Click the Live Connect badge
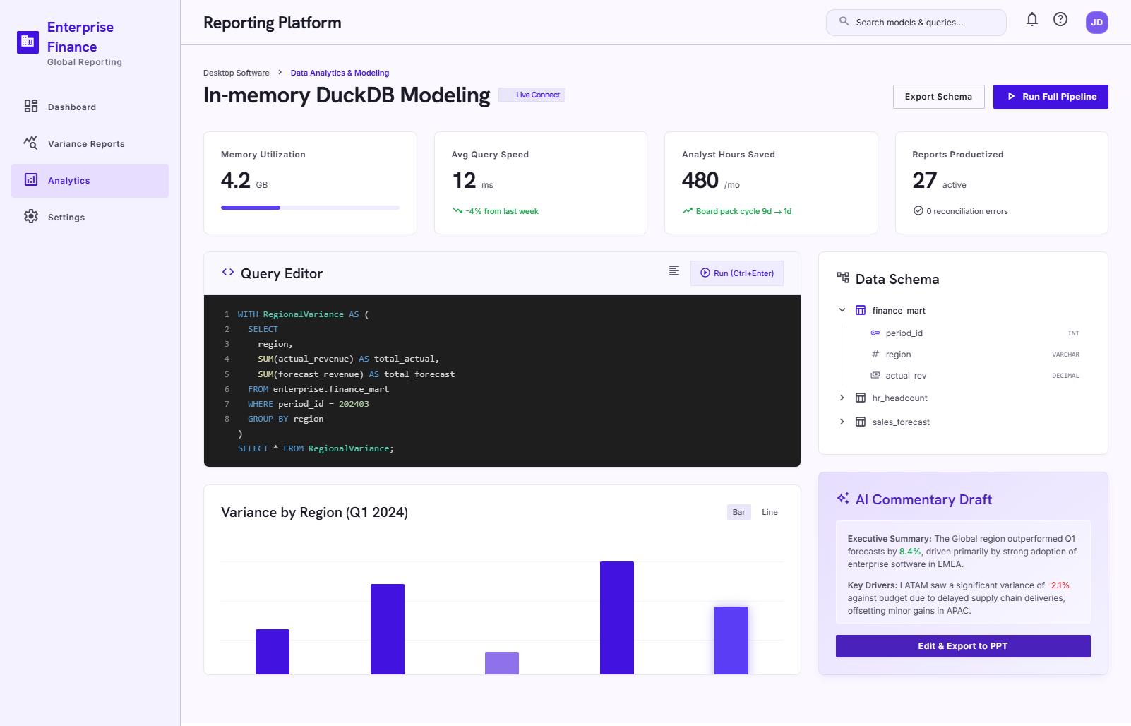Image resolution: width=1131 pixels, height=726 pixels. (x=532, y=95)
